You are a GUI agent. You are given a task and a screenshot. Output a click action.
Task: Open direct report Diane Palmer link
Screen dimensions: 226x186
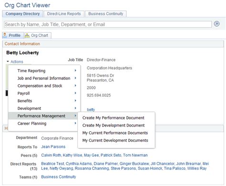[x=106, y=164]
